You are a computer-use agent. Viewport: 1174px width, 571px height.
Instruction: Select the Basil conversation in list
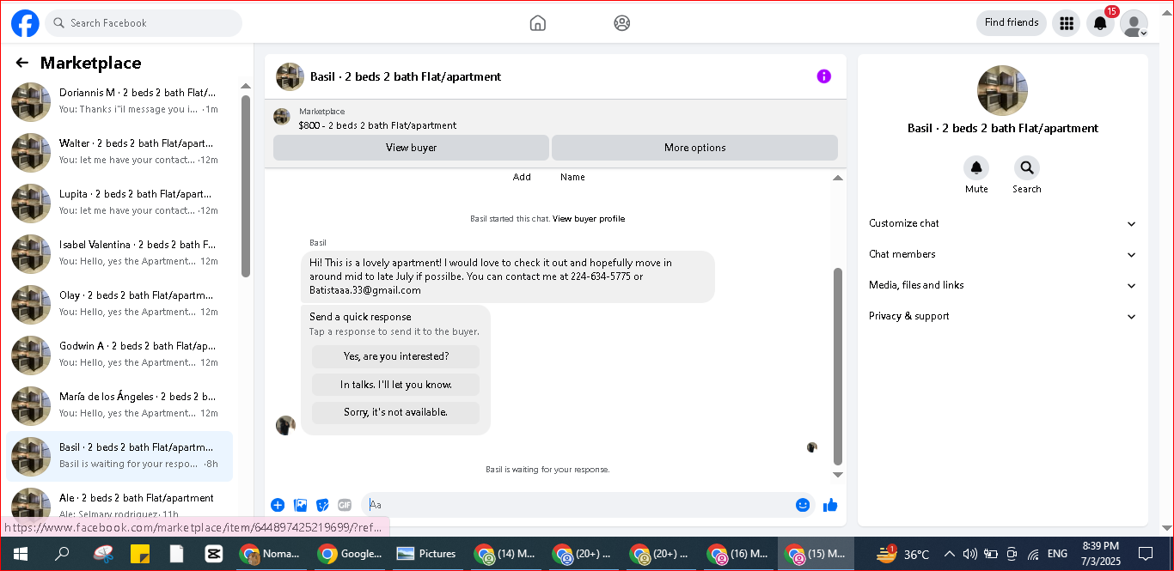[x=120, y=455]
